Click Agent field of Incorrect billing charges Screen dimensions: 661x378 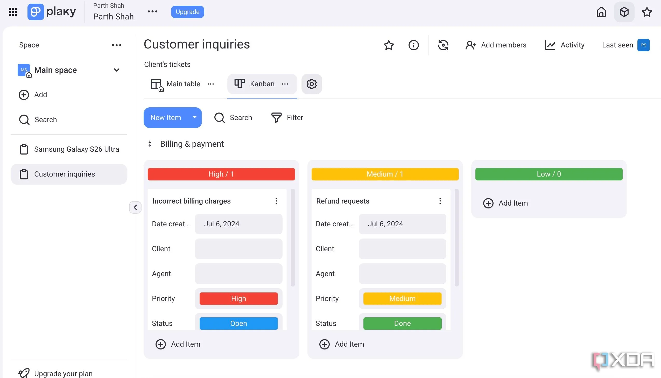(x=238, y=274)
